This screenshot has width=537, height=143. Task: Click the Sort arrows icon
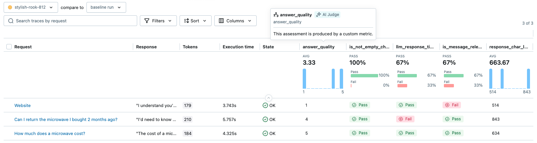(187, 21)
